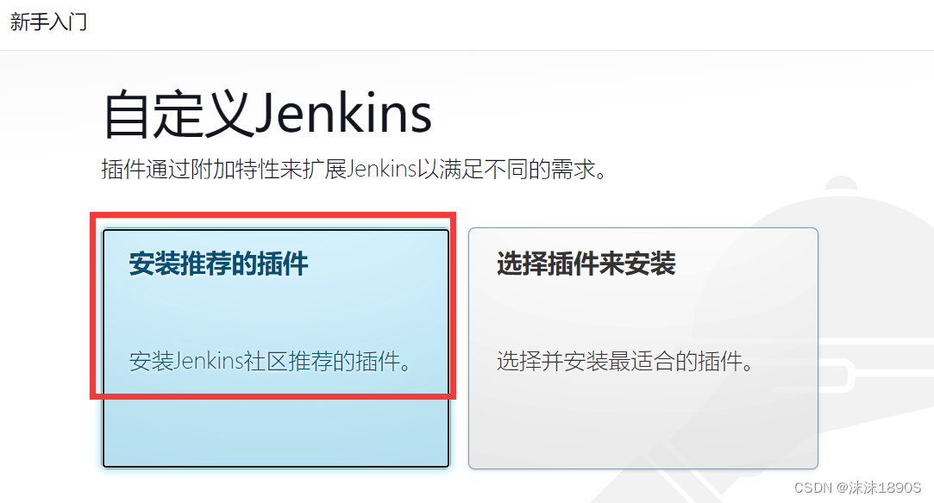Viewport: 934px width, 503px height.
Task: Click the butler logo's white stripe at right edge
Action: pos(893,343)
